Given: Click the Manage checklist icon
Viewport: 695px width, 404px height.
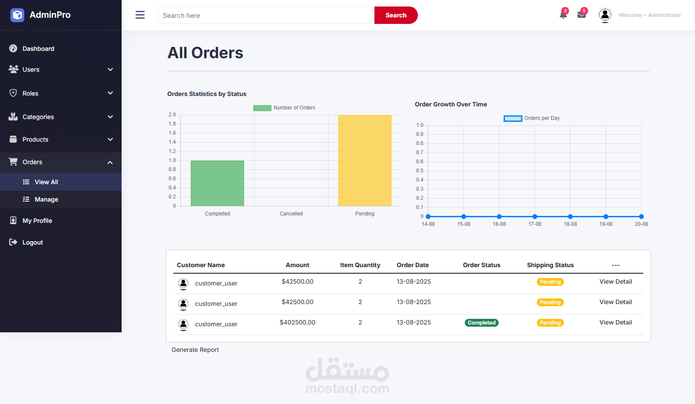Looking at the screenshot, I should tap(26, 199).
